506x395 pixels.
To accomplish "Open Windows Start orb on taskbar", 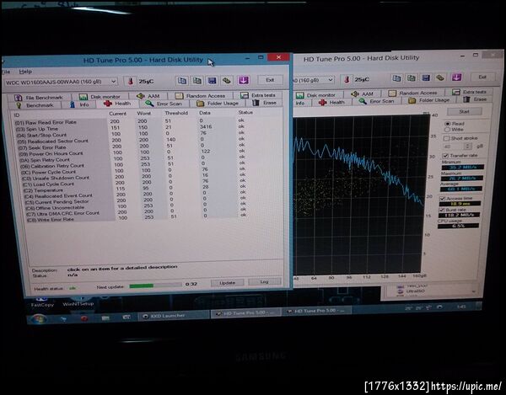I will click(x=39, y=319).
